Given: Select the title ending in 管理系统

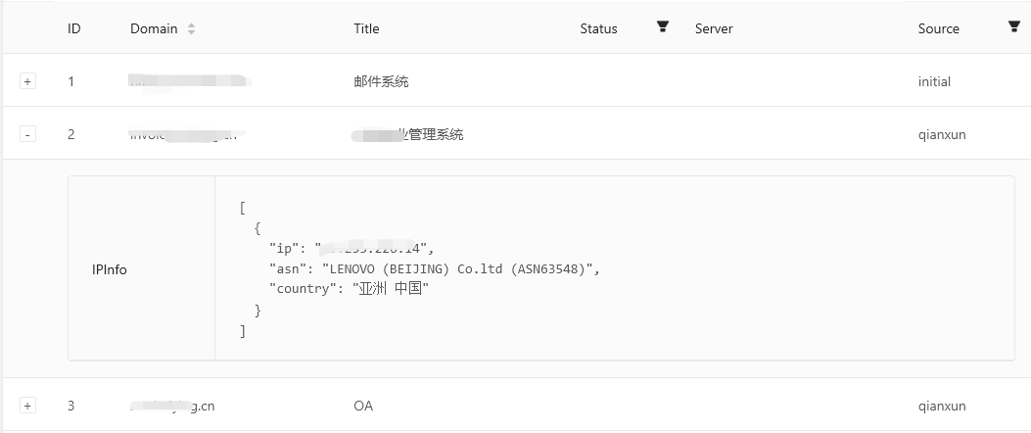Looking at the screenshot, I should 407,134.
